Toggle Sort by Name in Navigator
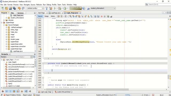Image resolution: width=171 pixels, height=96 pixels. click(x=26, y=91)
